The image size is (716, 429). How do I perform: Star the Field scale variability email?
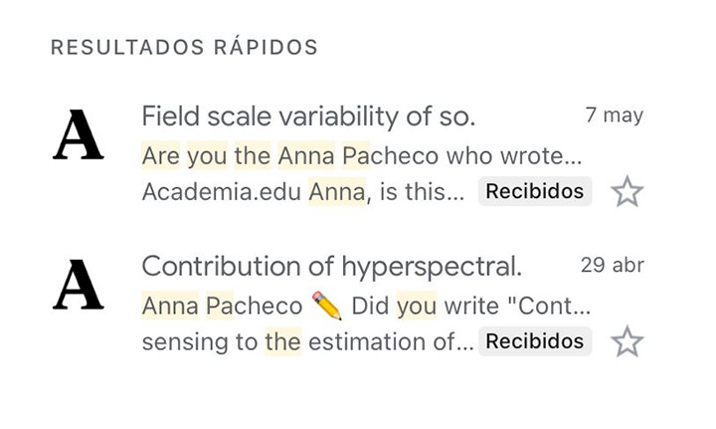626,191
